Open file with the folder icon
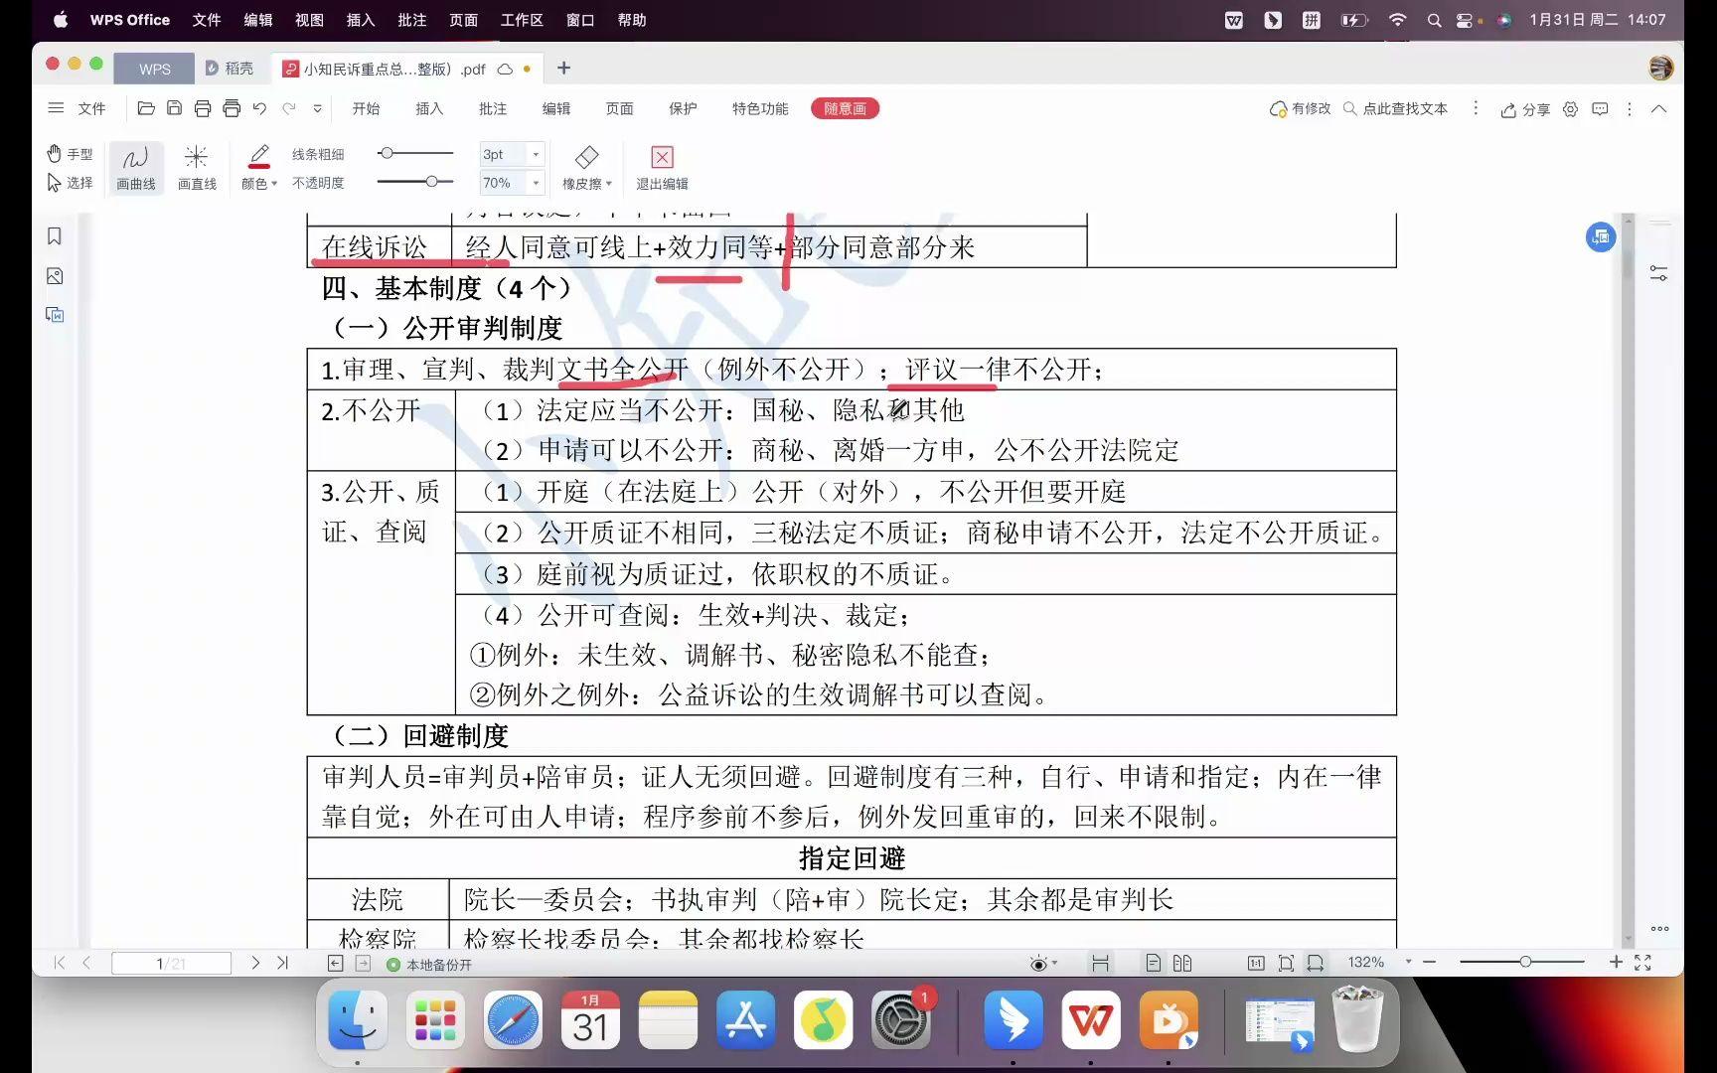Viewport: 1717px width, 1073px height. (x=146, y=108)
